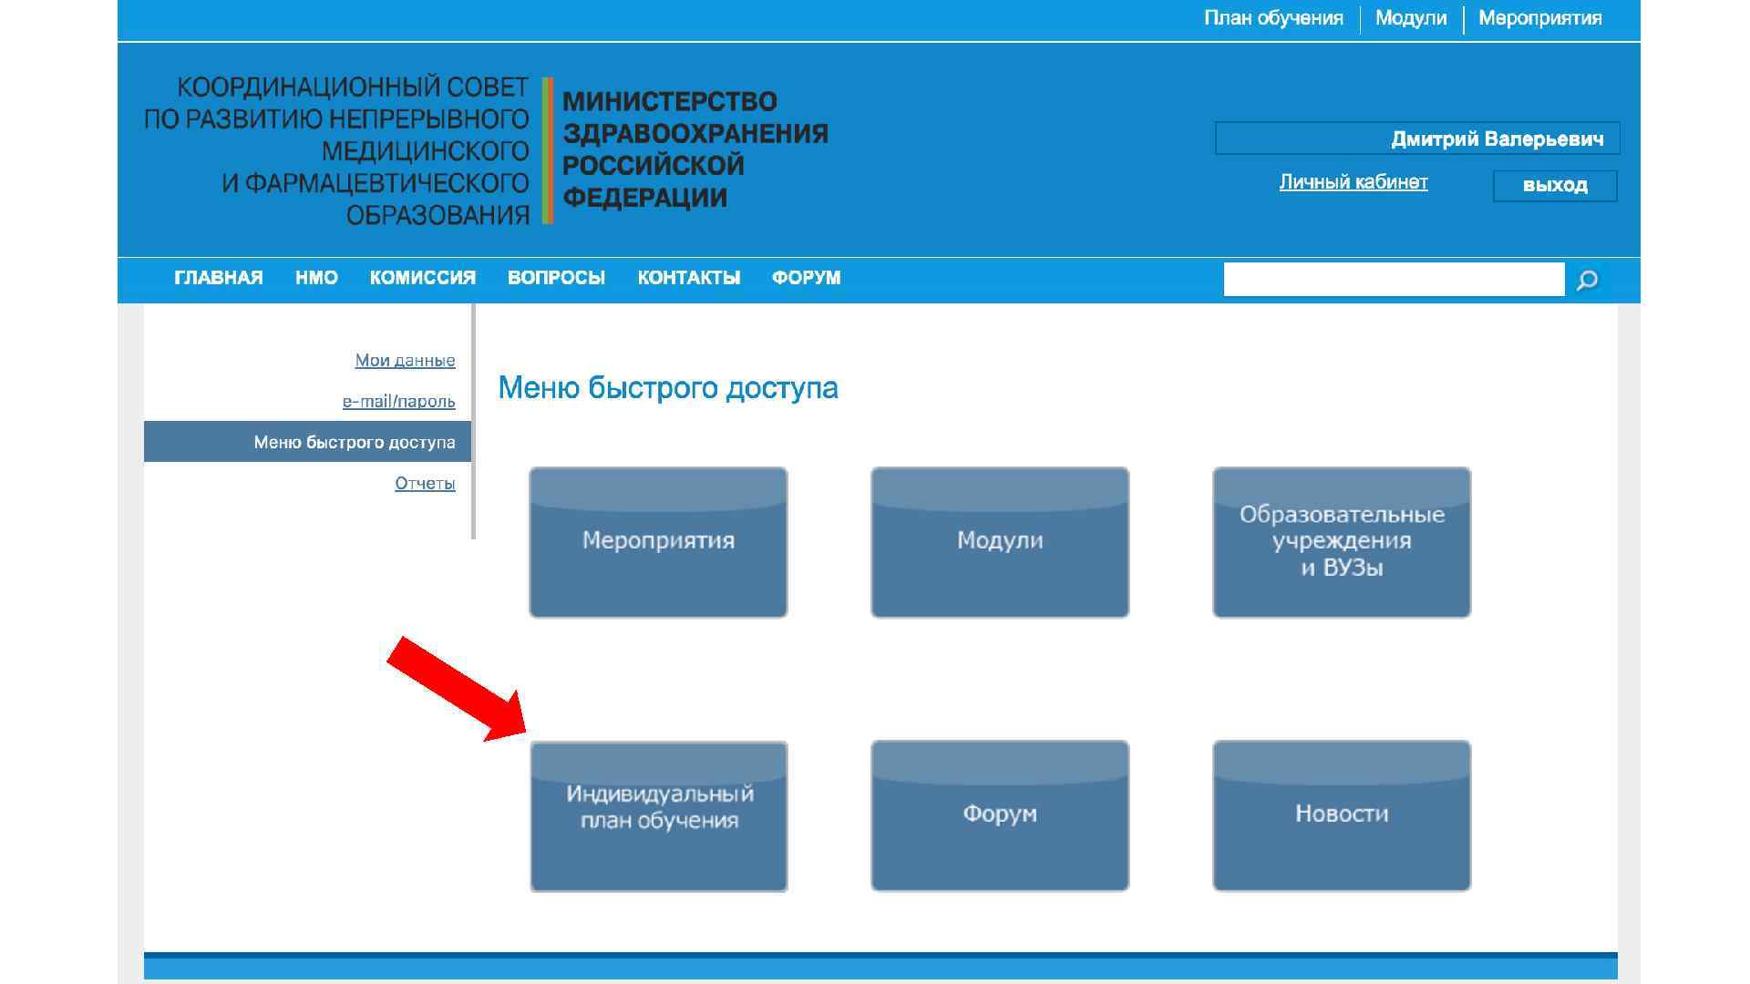Open Мои данные sidebar link
Viewport: 1750px width, 984px height.
(x=405, y=361)
